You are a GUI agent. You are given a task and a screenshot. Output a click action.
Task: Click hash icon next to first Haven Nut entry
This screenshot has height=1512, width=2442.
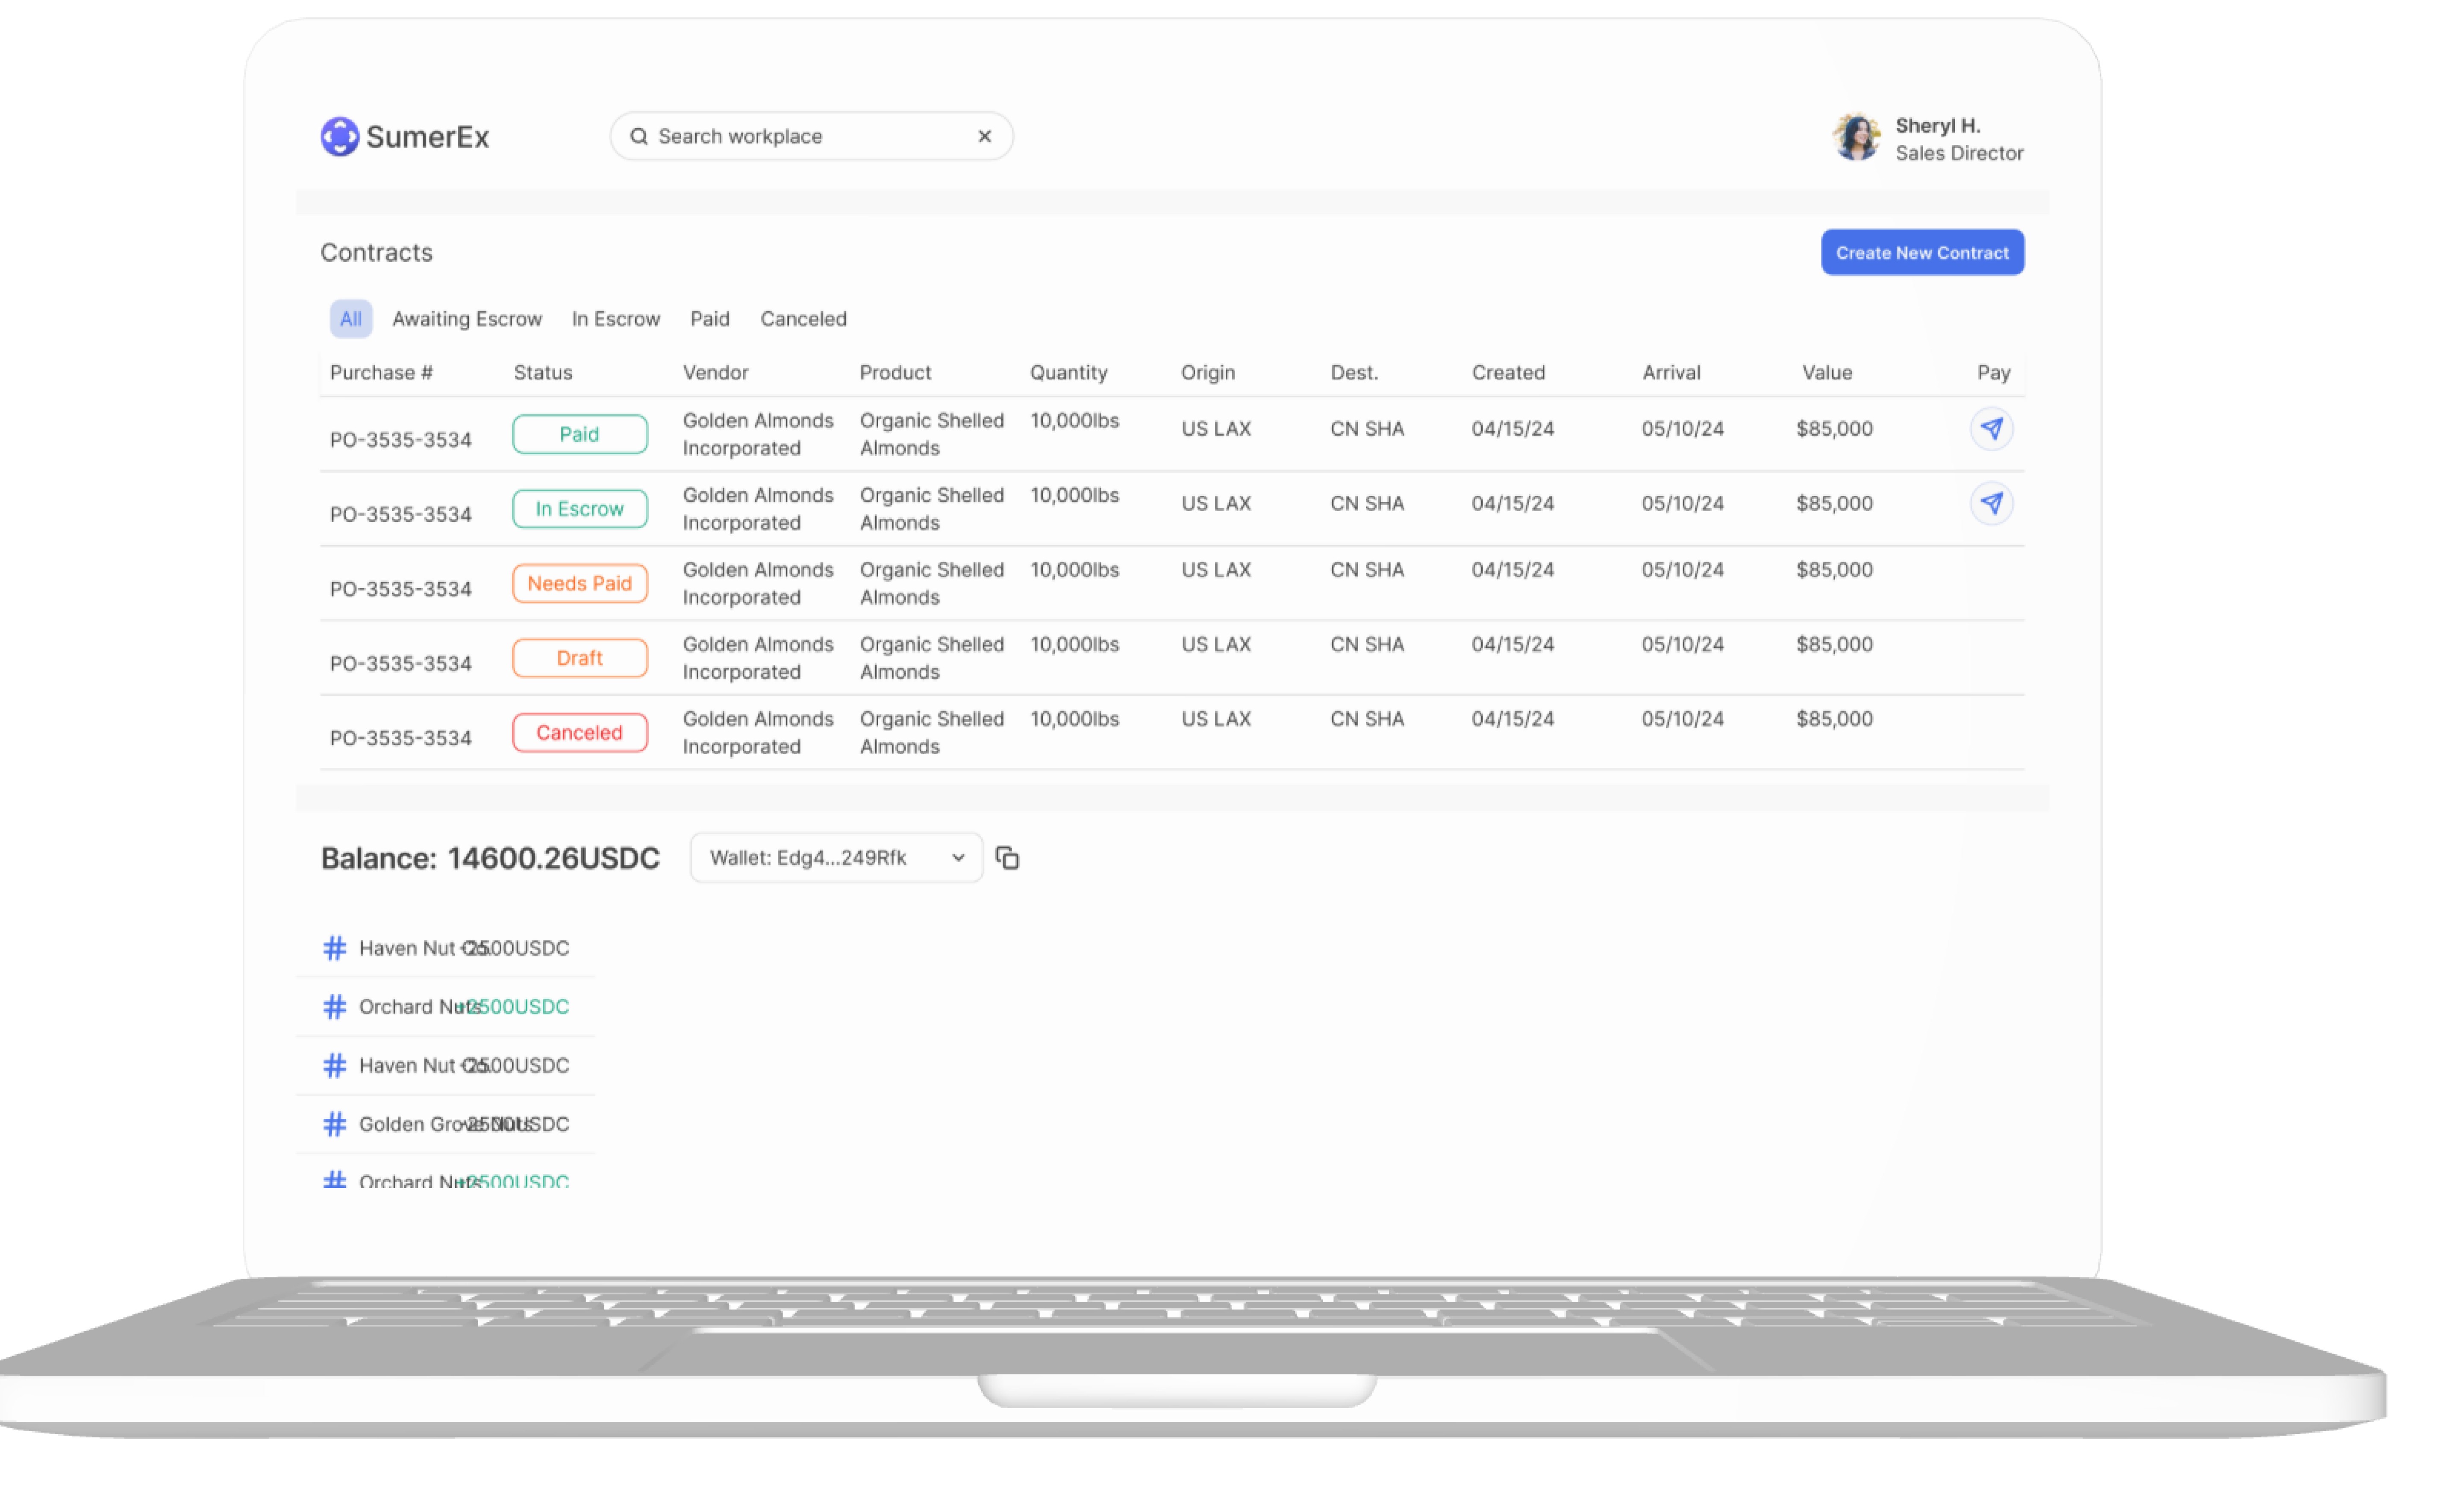pyautogui.click(x=334, y=948)
